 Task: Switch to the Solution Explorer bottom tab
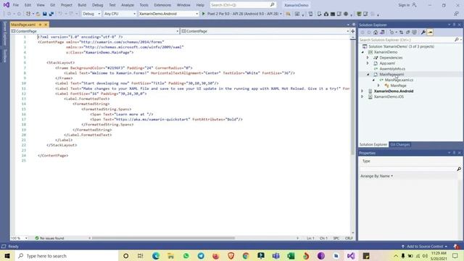coord(373,144)
